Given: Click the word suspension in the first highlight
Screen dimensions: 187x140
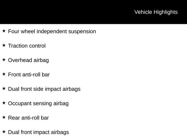Looking at the screenshot, I should tap(82, 31).
